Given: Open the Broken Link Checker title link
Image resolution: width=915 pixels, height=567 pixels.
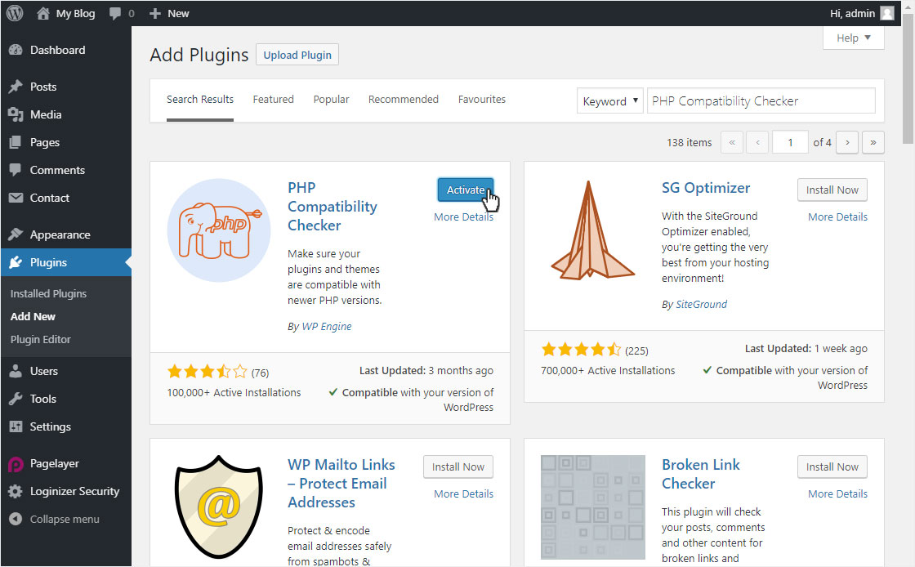Looking at the screenshot, I should click(x=700, y=474).
